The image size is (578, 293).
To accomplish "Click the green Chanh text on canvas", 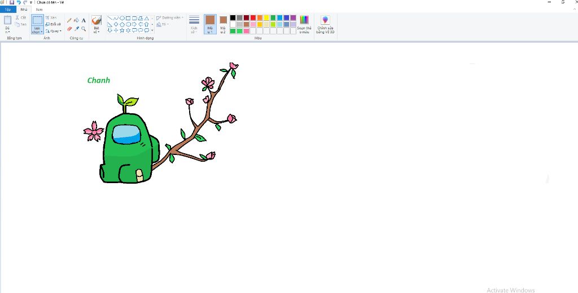I will 98,80.
